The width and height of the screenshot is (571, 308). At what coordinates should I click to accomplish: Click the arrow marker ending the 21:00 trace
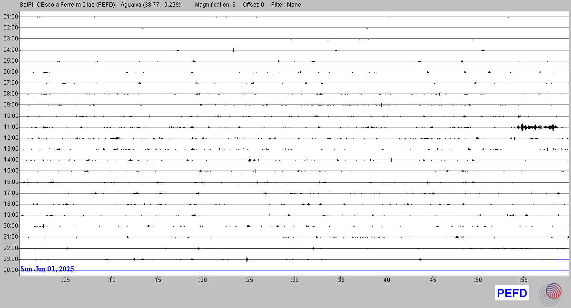[568, 237]
